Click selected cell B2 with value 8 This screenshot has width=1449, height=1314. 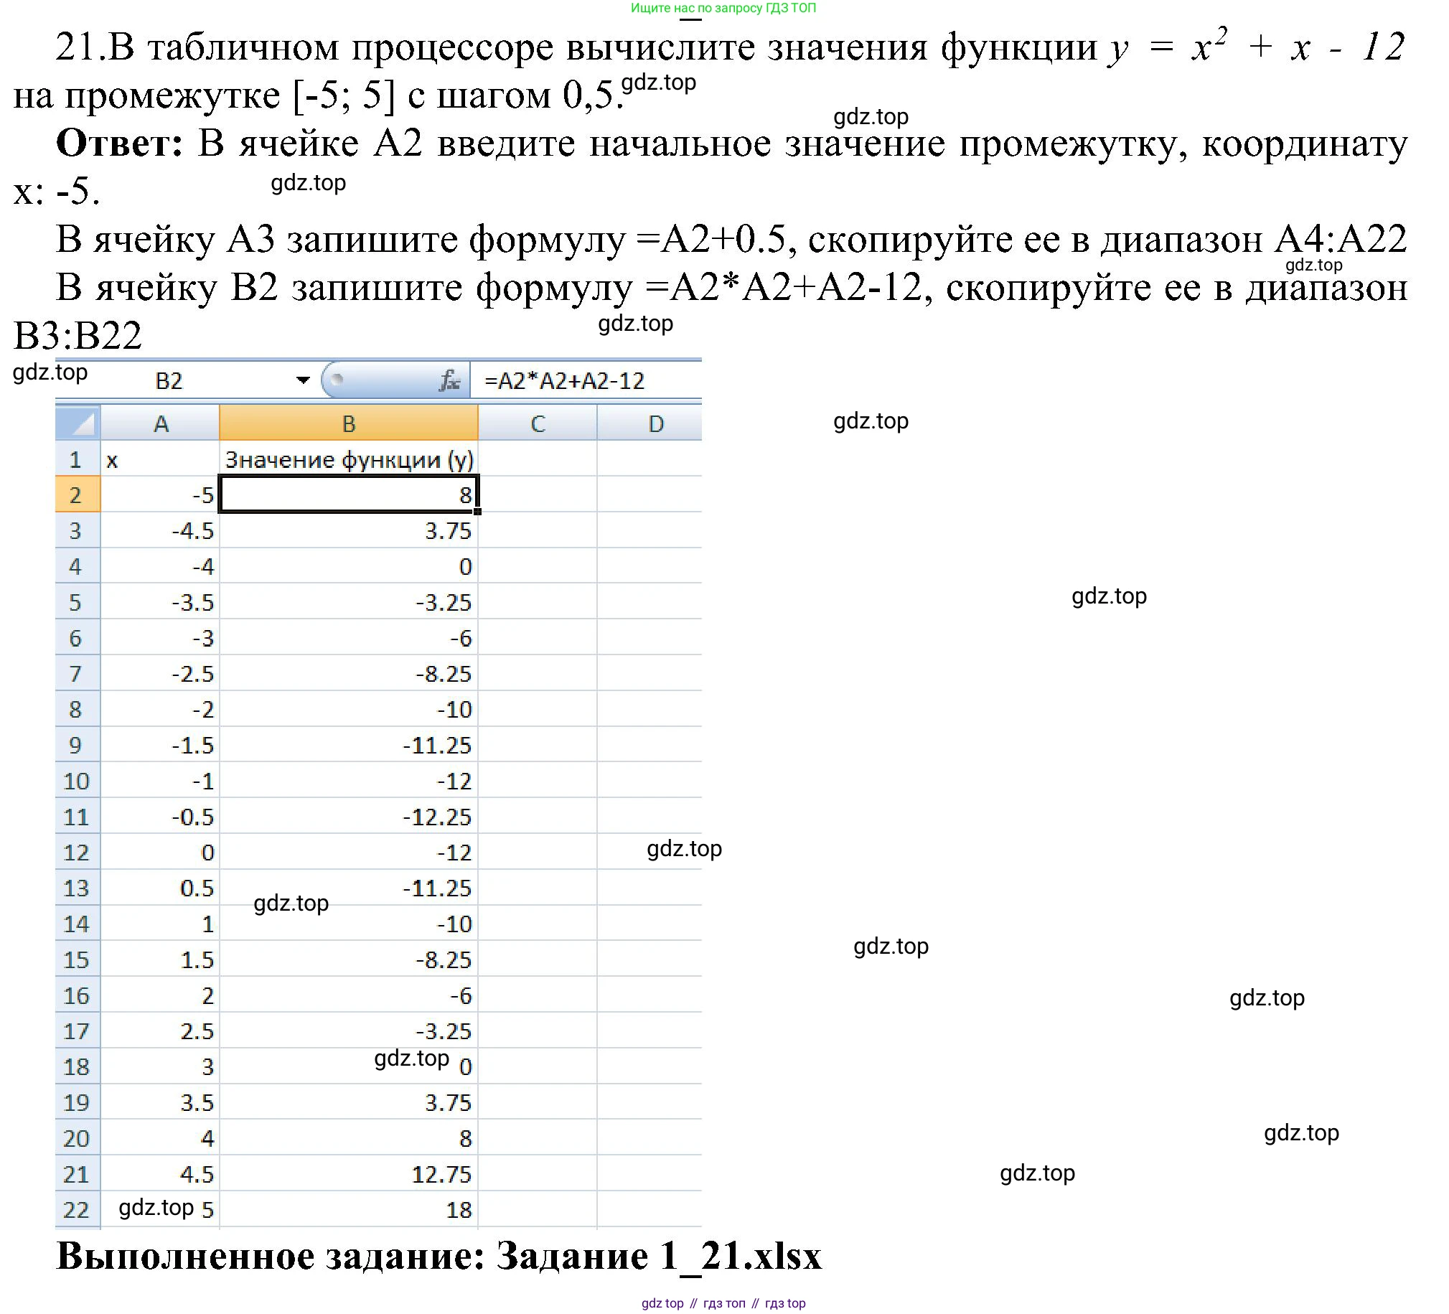click(x=349, y=494)
